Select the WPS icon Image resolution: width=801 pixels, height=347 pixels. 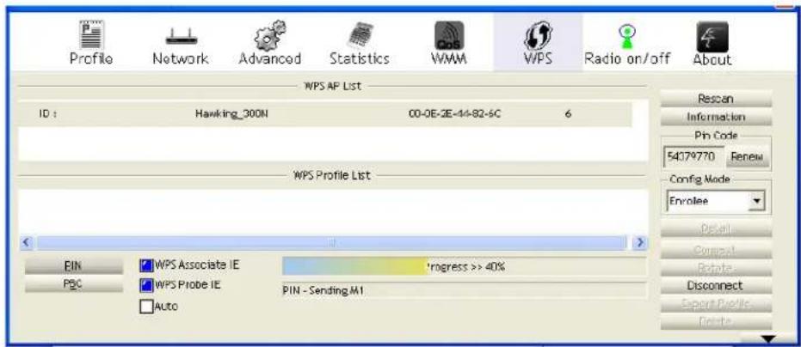point(538,43)
